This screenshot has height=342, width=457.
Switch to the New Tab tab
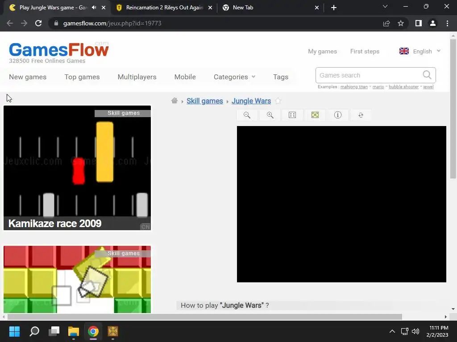pyautogui.click(x=270, y=8)
